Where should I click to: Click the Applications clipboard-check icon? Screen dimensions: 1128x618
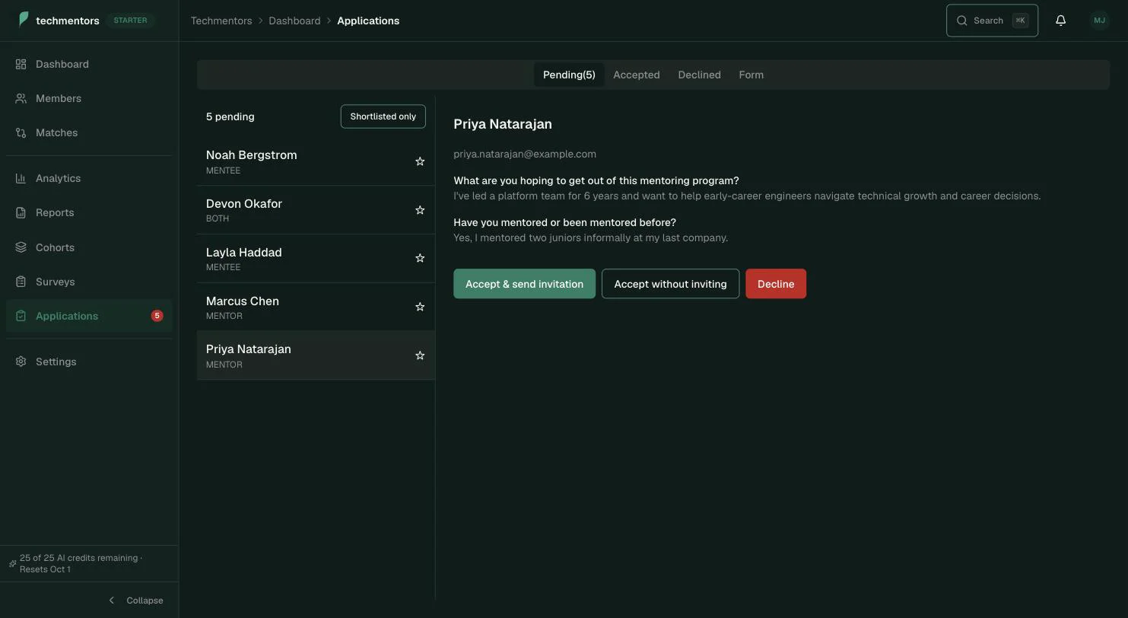click(21, 316)
